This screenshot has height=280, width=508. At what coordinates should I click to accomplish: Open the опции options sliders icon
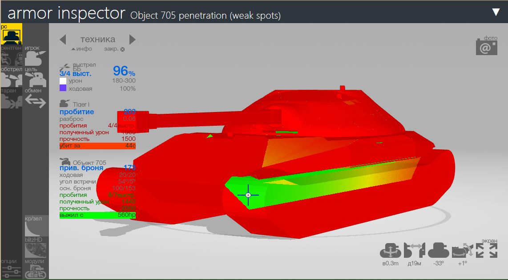click(11, 272)
